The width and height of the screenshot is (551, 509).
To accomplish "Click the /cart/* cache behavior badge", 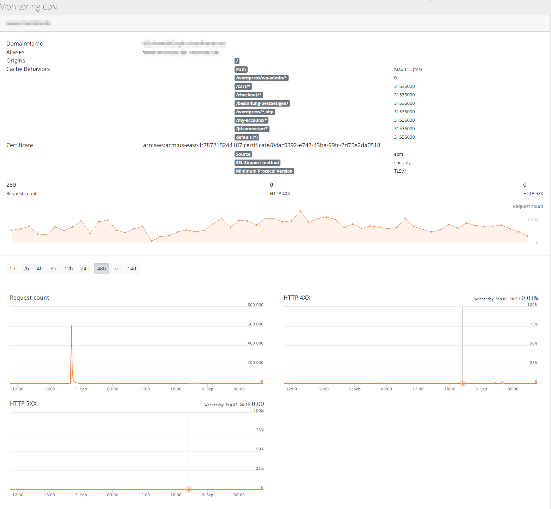I will point(243,86).
